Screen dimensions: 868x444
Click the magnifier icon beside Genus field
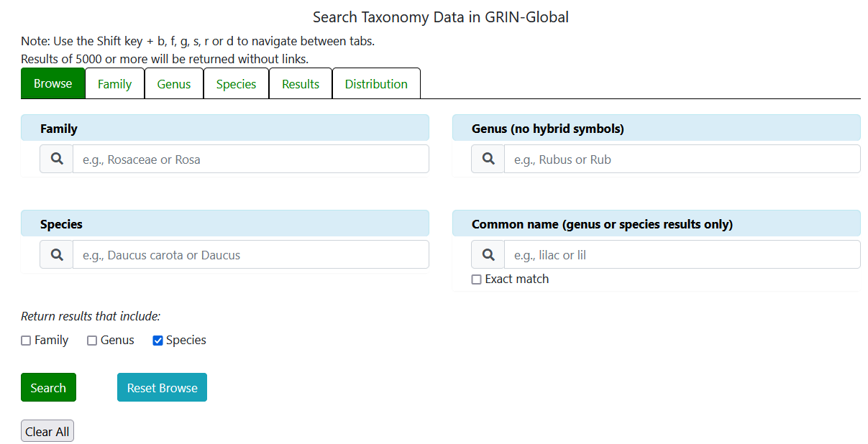488,159
